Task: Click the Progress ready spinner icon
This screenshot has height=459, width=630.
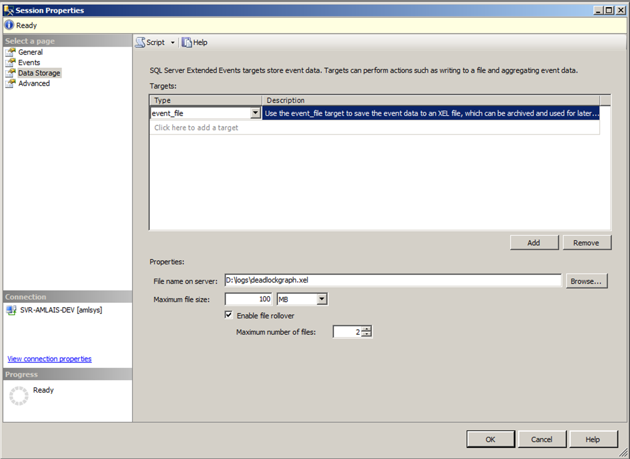Action: coord(19,396)
